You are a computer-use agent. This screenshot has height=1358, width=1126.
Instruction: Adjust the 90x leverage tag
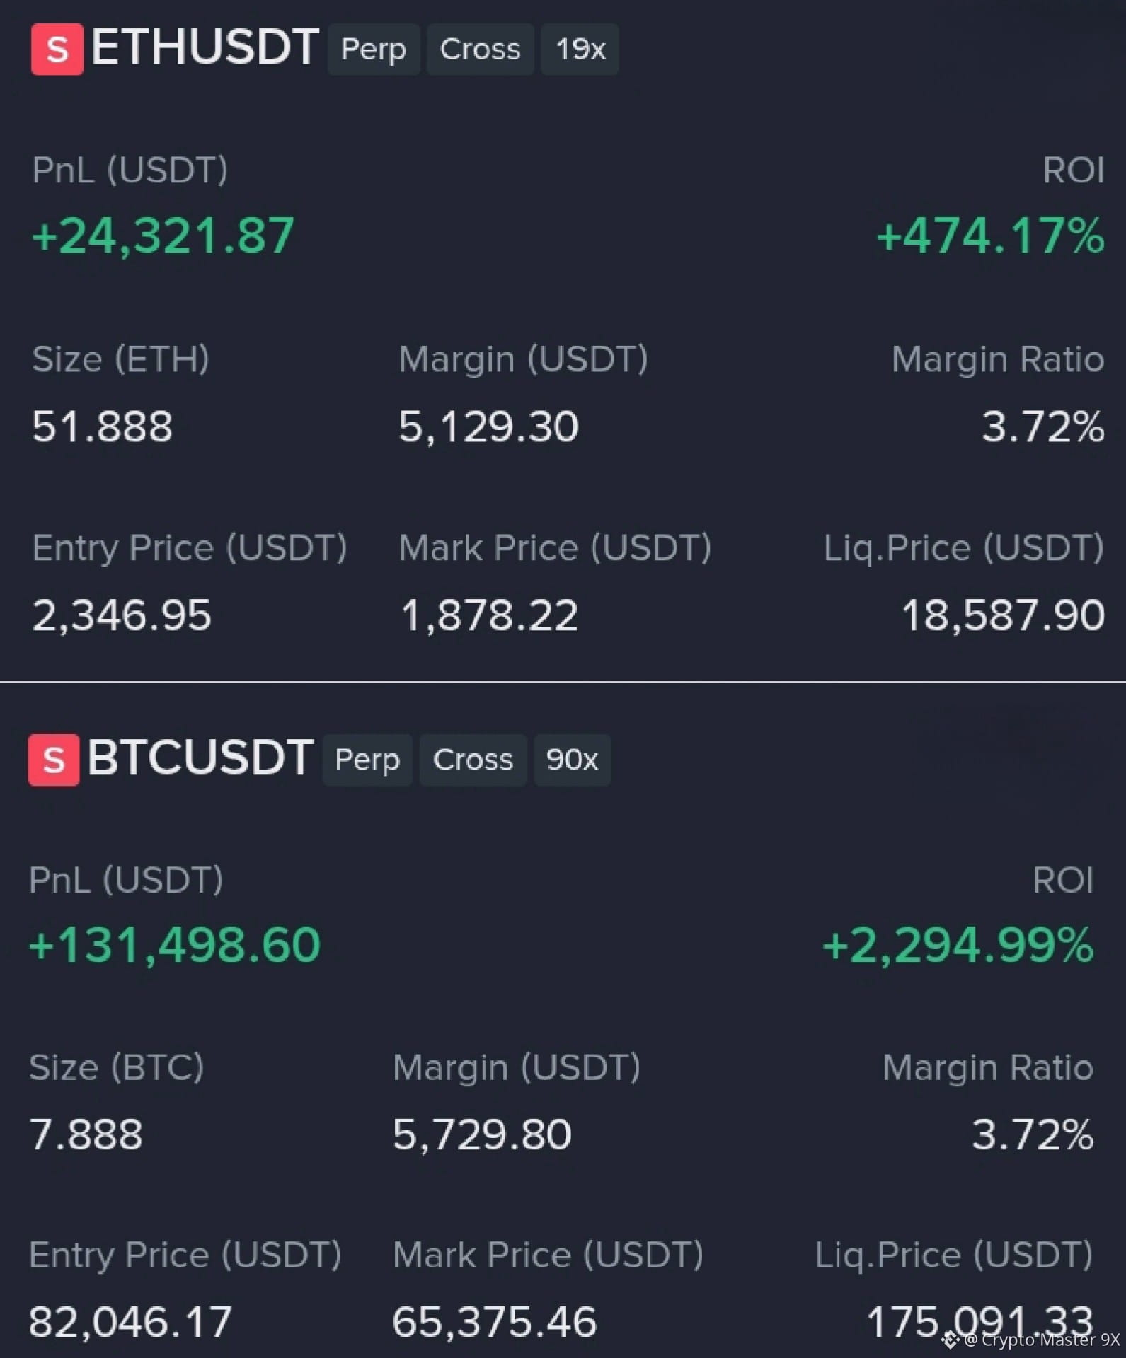pos(572,760)
